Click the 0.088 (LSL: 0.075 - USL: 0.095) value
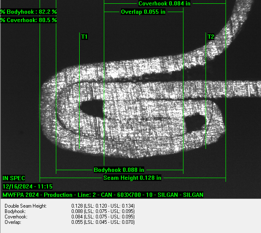 pos(103,211)
